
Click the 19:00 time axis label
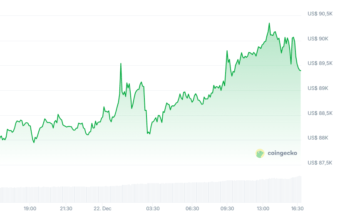coord(30,208)
